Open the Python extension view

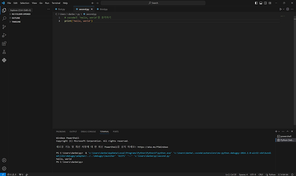click(4, 60)
